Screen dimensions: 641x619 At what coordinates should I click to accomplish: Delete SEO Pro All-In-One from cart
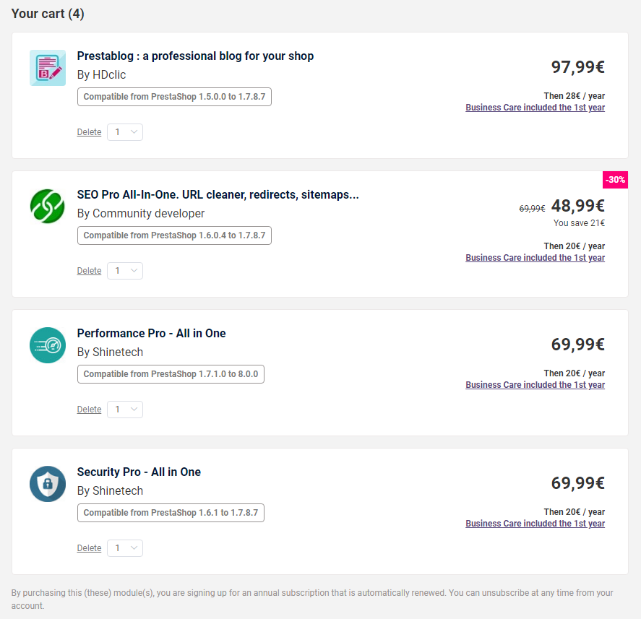pos(89,271)
